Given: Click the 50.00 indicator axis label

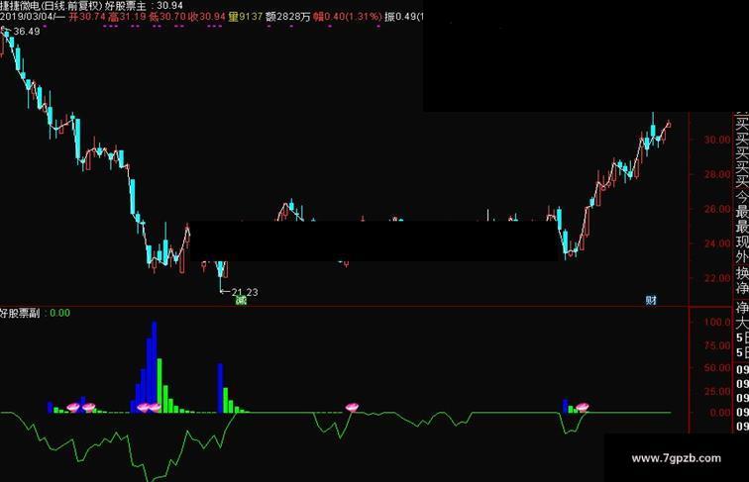Looking at the screenshot, I should coord(717,368).
